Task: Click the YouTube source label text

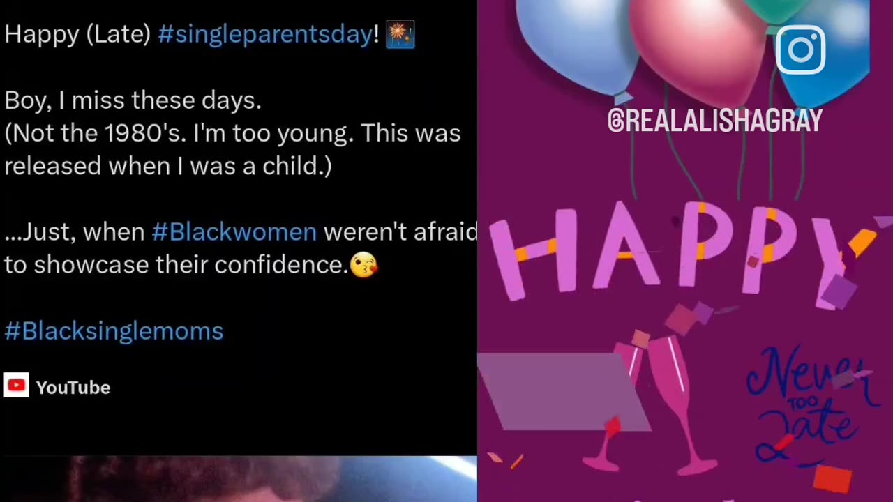Action: click(x=73, y=388)
